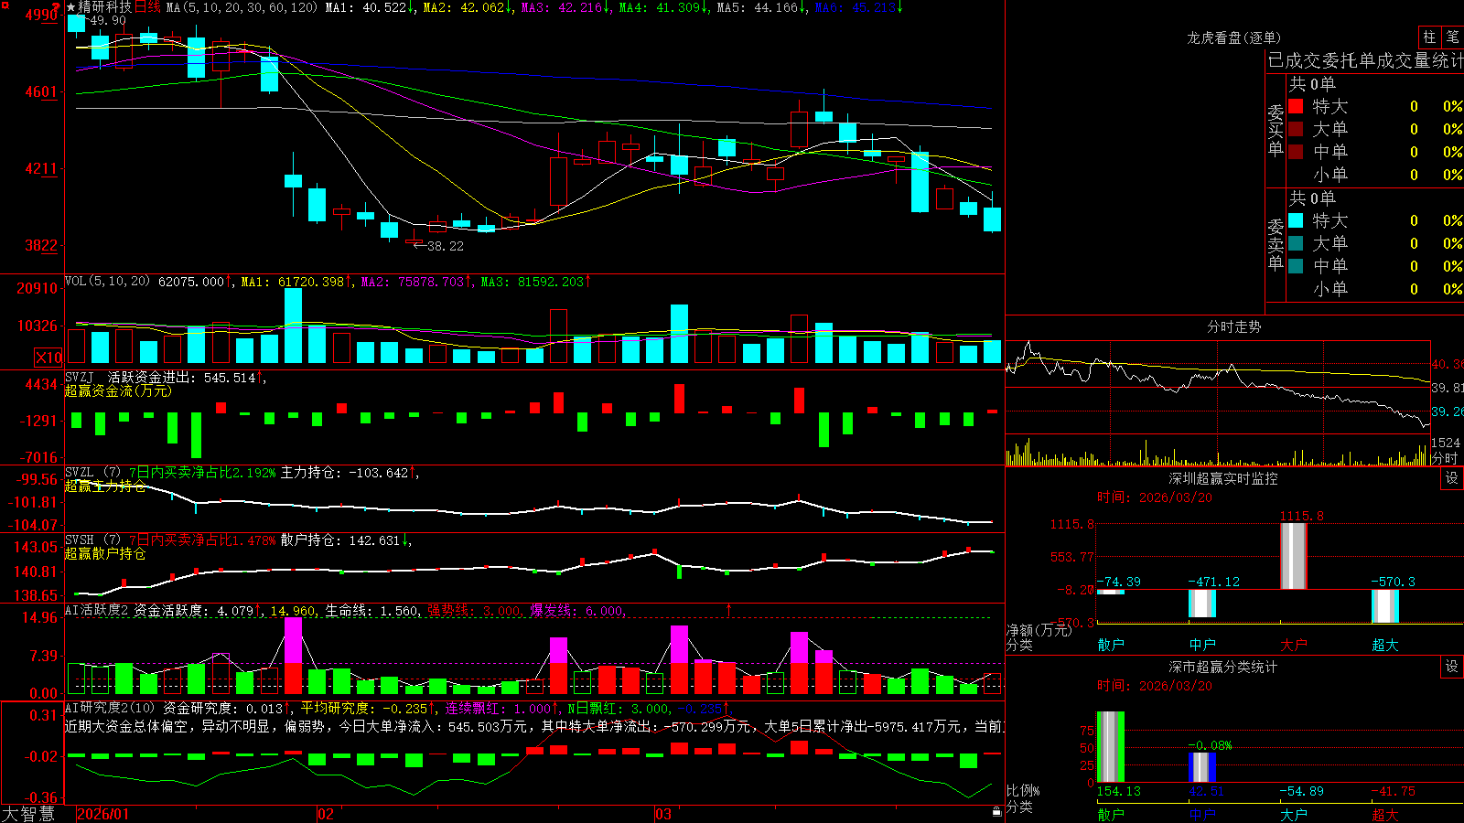Click the red 特大 swatch under 委买单

[1296, 106]
